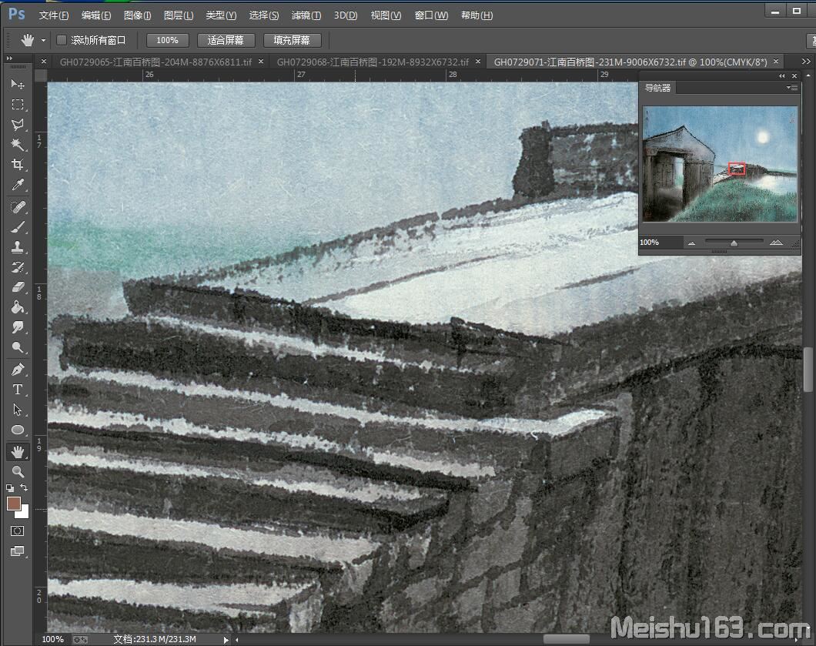
Task: Open the Hand tool preset picker dropdown
Action: [43, 40]
